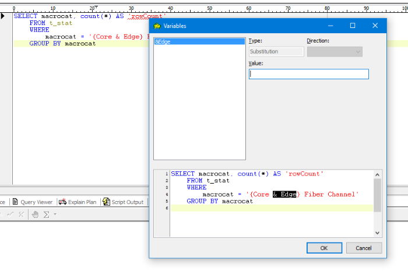
Task: Click the SQL preview vertical scrollbar thumb
Action: click(x=377, y=195)
